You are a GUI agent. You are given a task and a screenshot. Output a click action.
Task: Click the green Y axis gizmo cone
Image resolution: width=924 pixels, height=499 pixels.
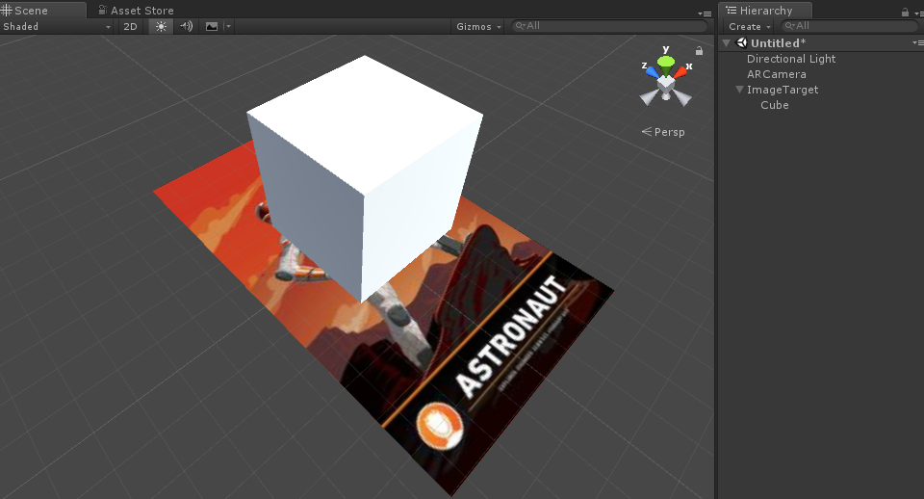click(666, 62)
